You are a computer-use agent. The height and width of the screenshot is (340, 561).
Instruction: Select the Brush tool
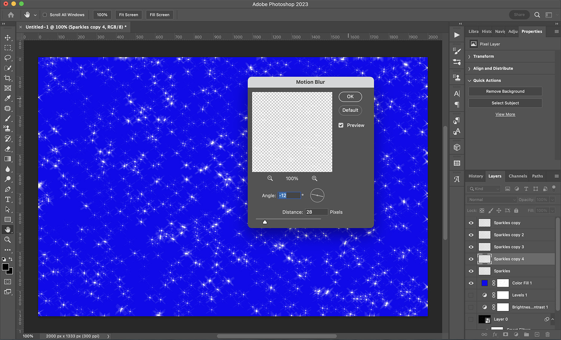(7, 118)
